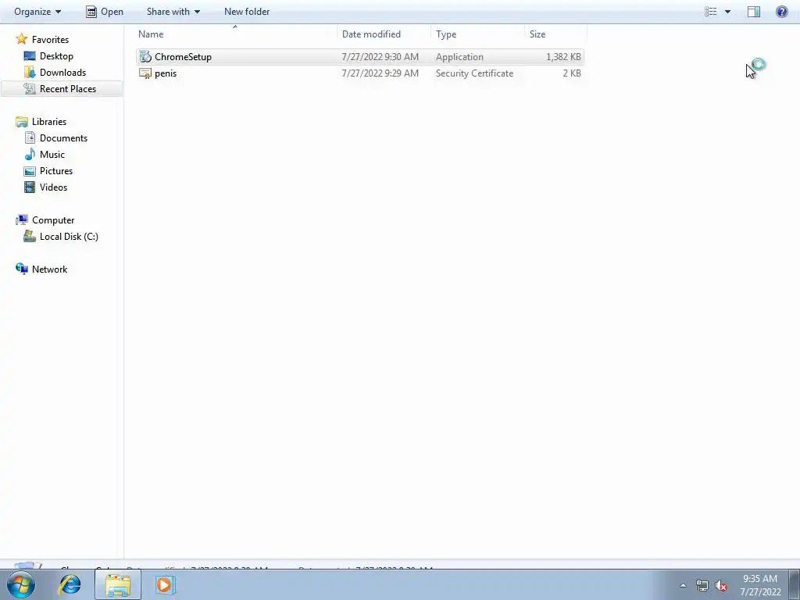Click the change view icon
Image resolution: width=800 pixels, height=600 pixels.
coord(711,11)
